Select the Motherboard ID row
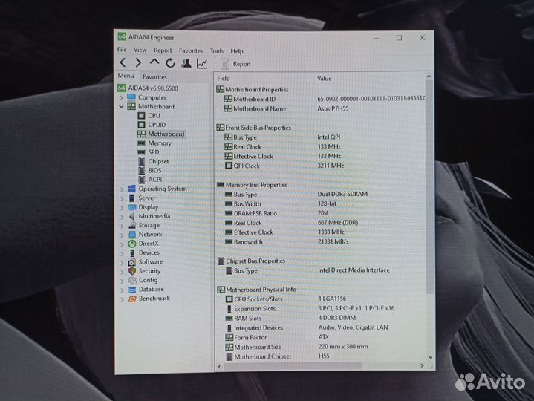The image size is (534, 401). click(x=320, y=99)
